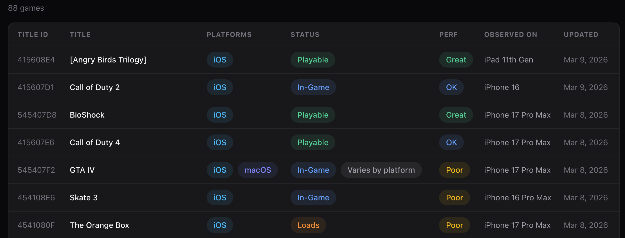The image size is (625, 238).
Task: Select the Skate 3 game title
Action: click(x=84, y=197)
